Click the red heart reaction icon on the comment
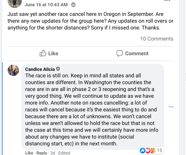The image size is (186, 155). coord(147,150)
